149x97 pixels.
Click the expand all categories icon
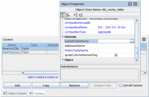[x=76, y=15]
